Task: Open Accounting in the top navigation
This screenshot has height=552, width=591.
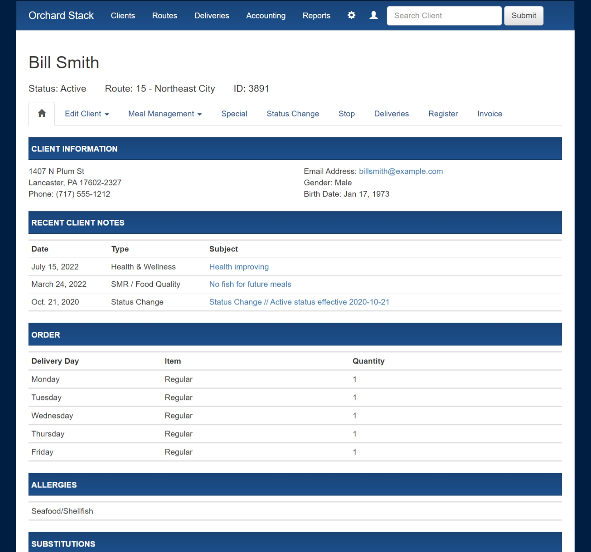Action: click(266, 16)
